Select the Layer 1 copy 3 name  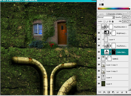(112, 65)
